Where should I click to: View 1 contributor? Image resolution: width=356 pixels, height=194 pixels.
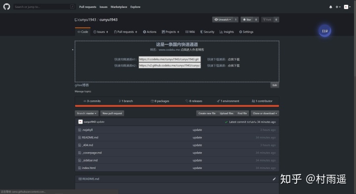coord(262,101)
